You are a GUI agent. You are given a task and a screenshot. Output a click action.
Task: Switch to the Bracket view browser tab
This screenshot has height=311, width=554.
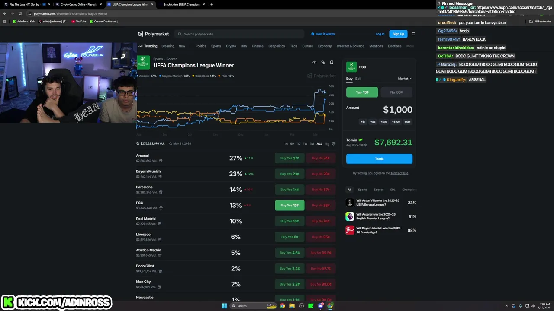pos(181,4)
